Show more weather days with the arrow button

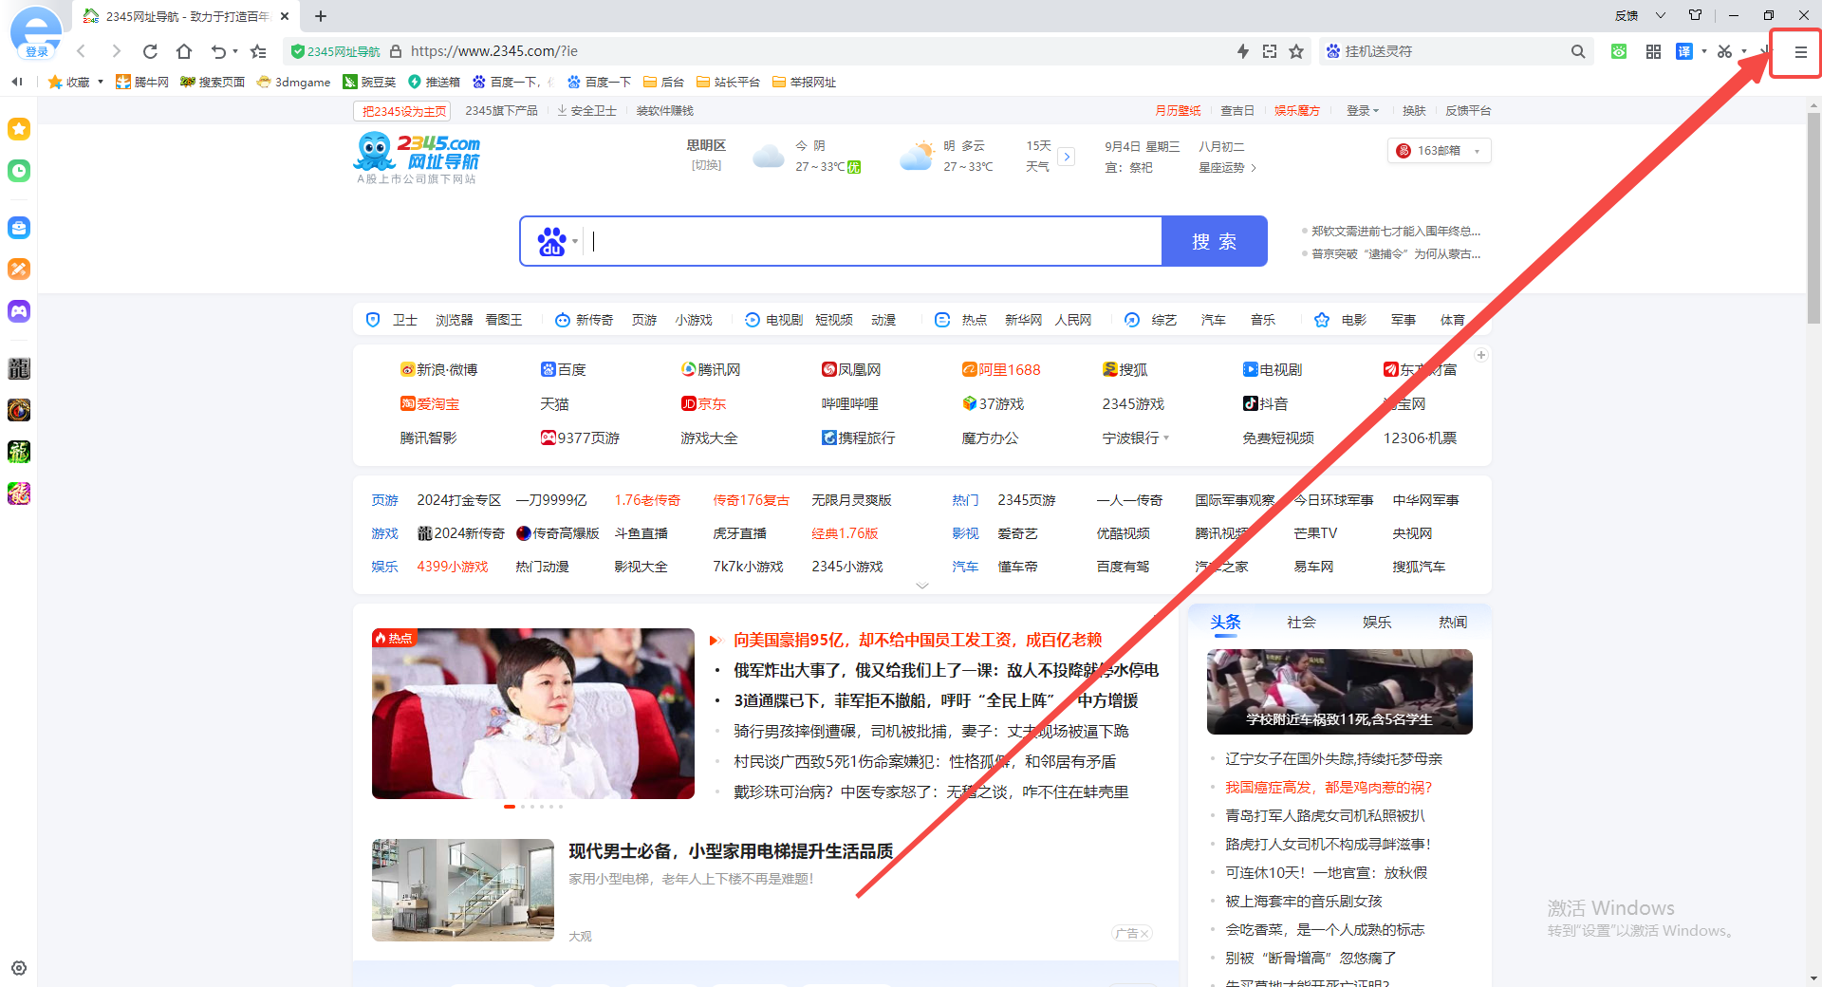coord(1067,157)
